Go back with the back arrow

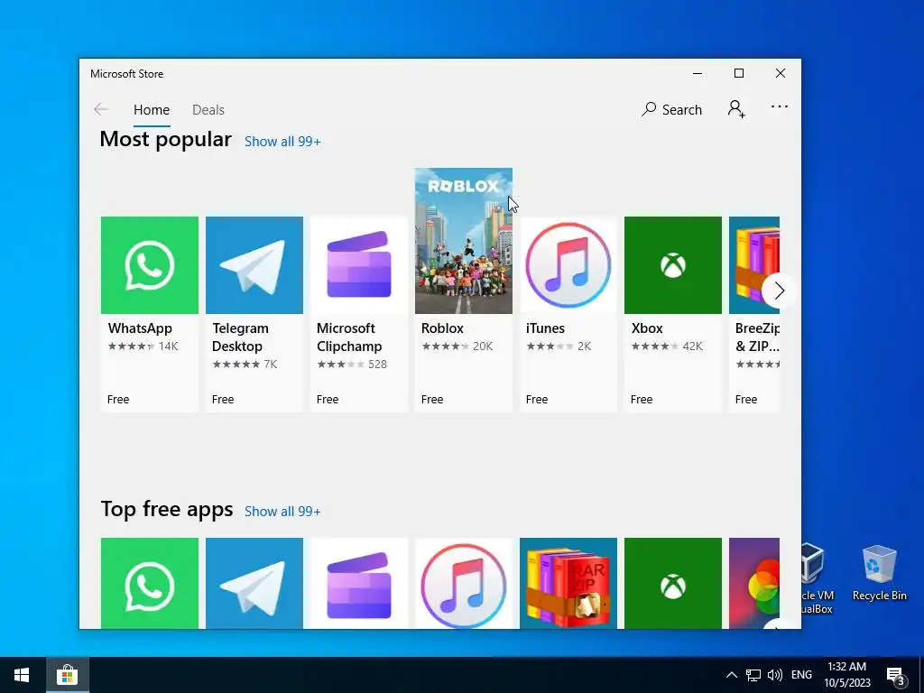101,109
